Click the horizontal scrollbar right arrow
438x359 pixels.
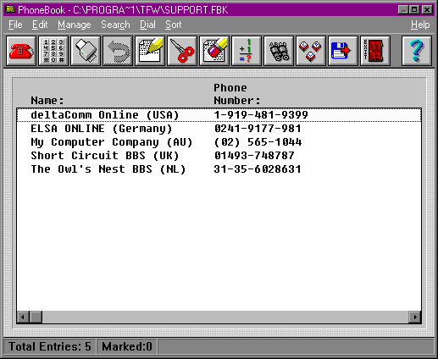click(415, 317)
